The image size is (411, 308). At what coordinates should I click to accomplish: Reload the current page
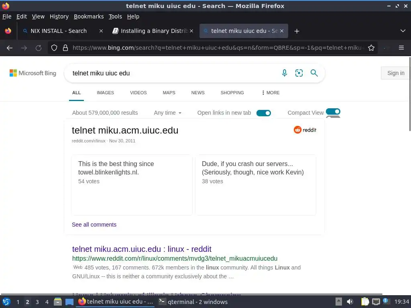click(x=39, y=48)
